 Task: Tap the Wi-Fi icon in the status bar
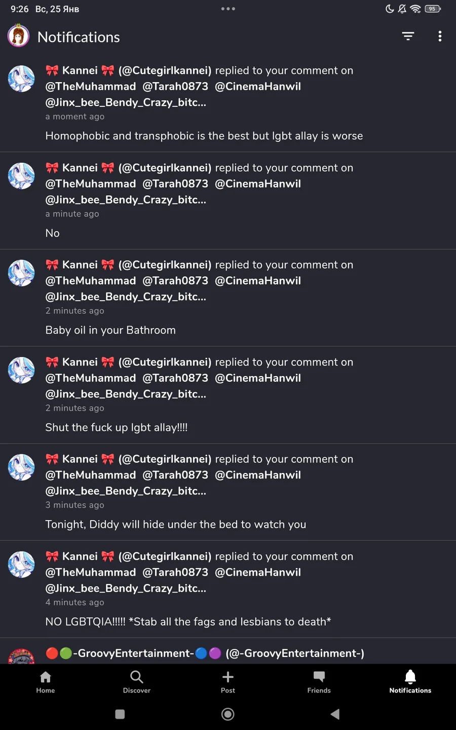[x=415, y=9]
